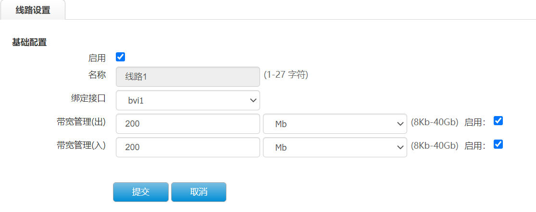This screenshot has height=212, width=536.
Task: Click the (8Kb-40Gb) hint in the inbound row
Action: pyautogui.click(x=435, y=145)
